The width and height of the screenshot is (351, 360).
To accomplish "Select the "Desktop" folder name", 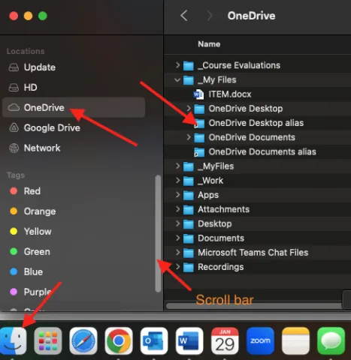I will pyautogui.click(x=215, y=223).
